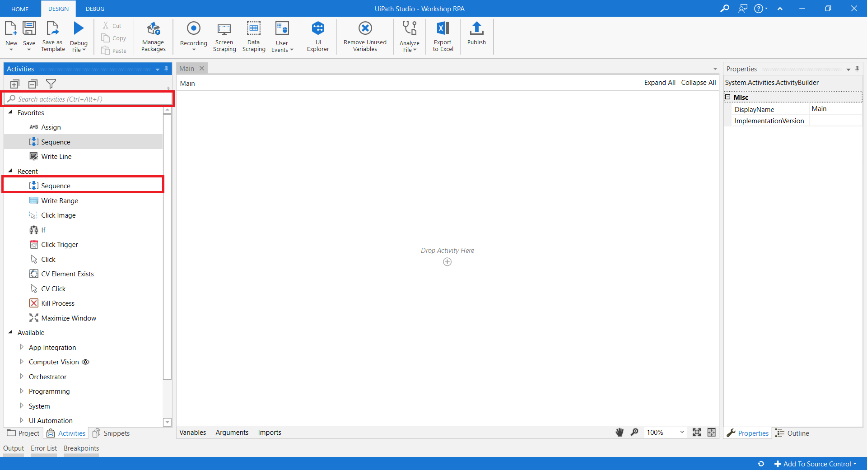Launch Screen Scraping tool
This screenshot has width=867, height=470.
[x=224, y=36]
